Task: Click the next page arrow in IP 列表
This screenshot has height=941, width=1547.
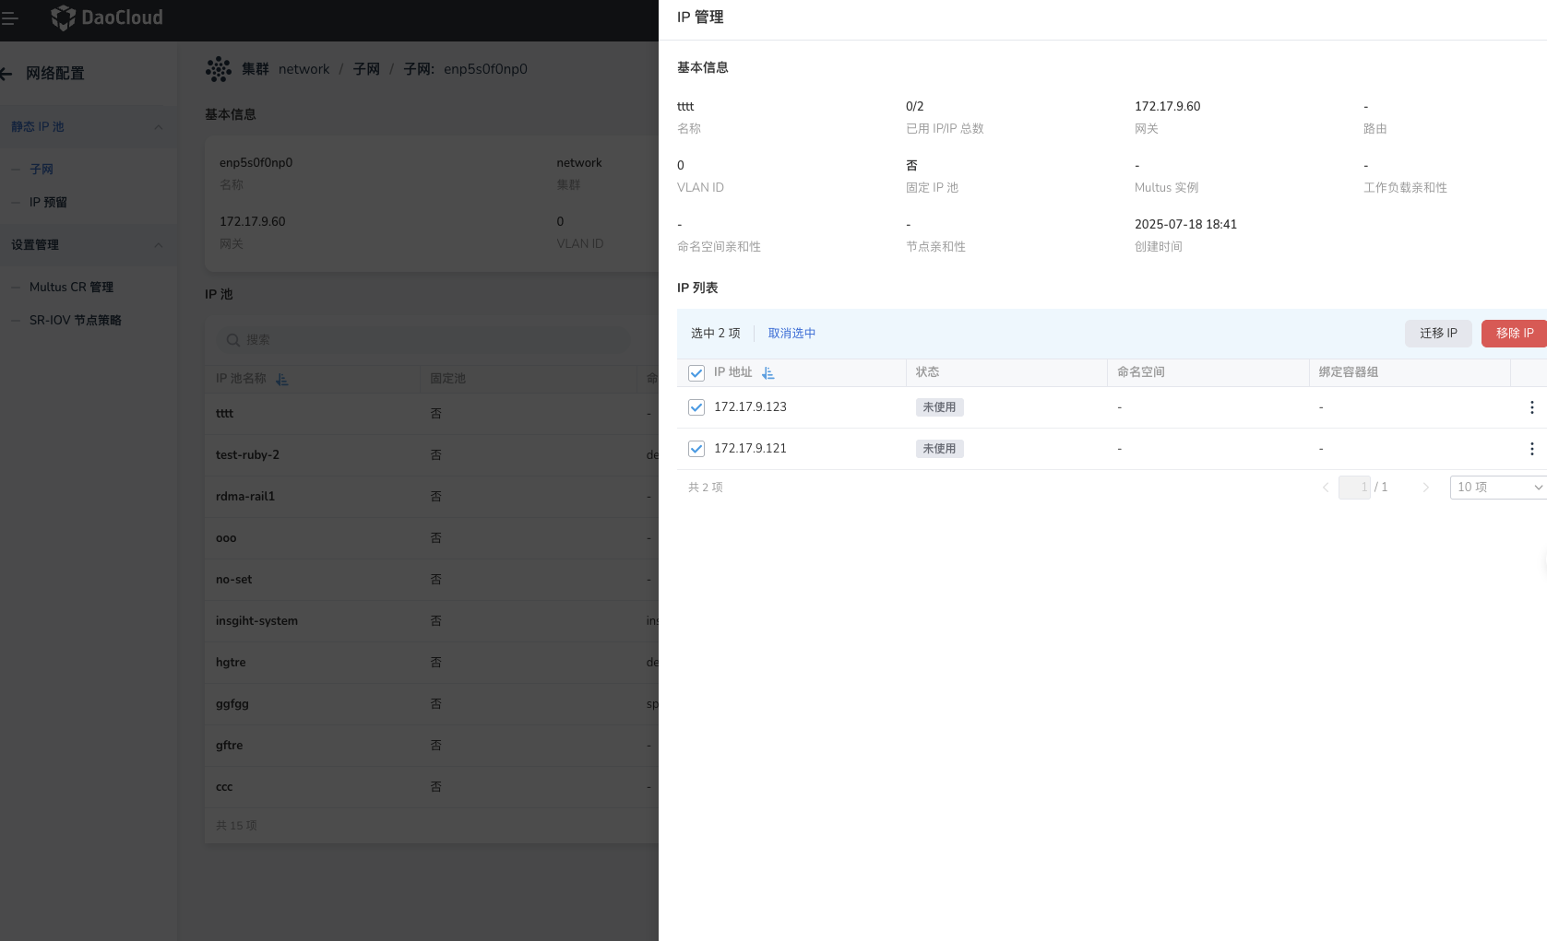Action: tap(1426, 487)
